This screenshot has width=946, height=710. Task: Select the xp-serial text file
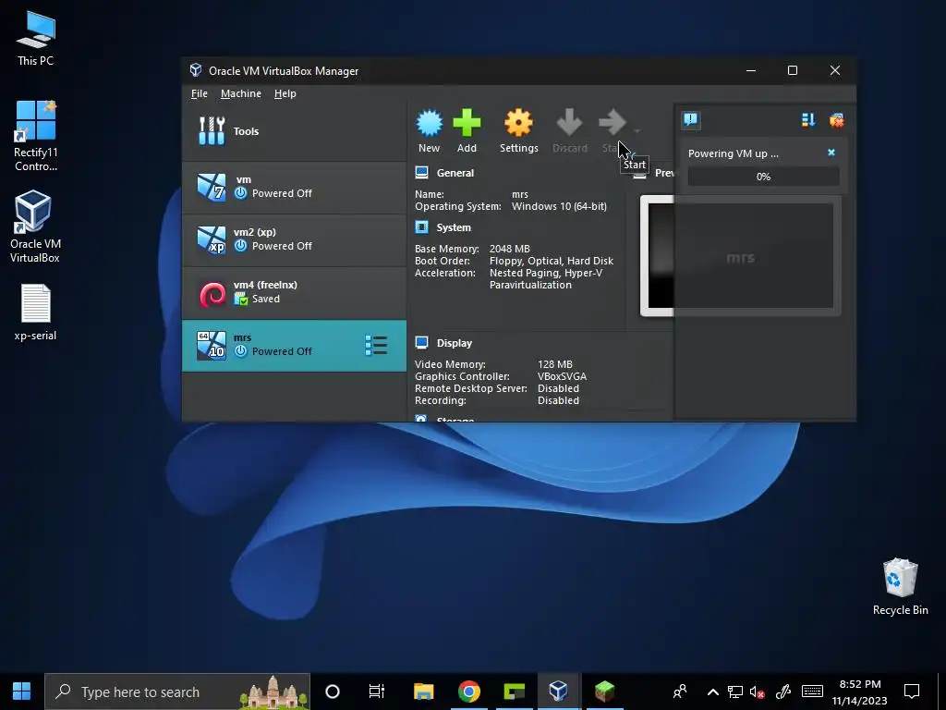click(x=36, y=312)
